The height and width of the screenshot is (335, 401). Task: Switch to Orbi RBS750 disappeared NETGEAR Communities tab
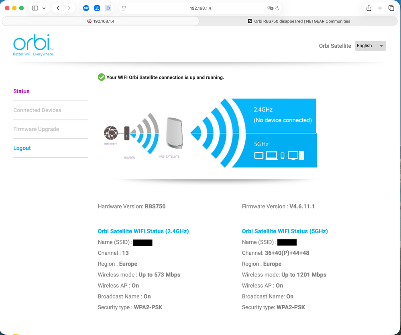[x=299, y=21]
